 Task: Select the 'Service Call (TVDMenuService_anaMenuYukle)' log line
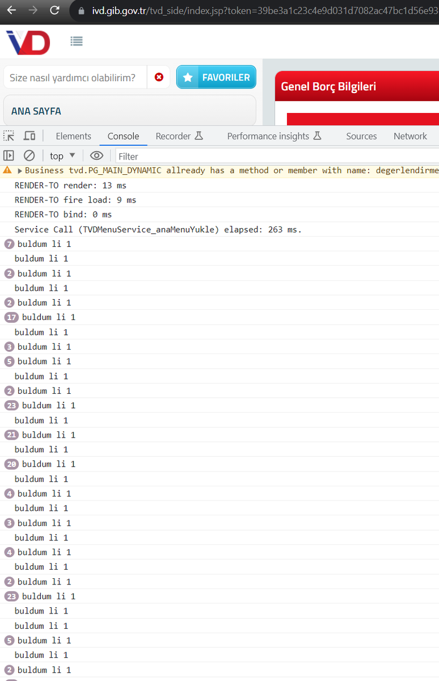[x=158, y=229]
